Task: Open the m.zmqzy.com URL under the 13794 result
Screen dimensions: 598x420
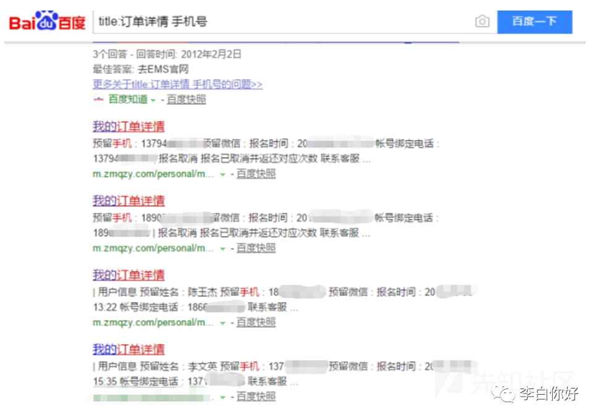Action: pyautogui.click(x=153, y=174)
